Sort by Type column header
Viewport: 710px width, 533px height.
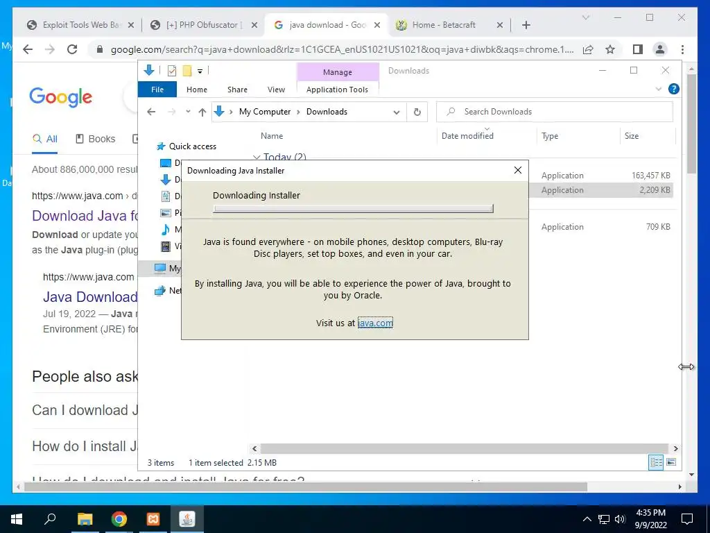550,136
